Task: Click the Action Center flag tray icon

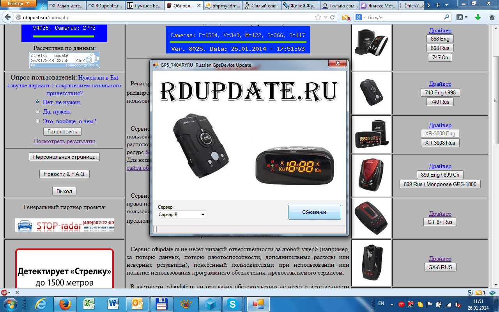Action: [430, 305]
